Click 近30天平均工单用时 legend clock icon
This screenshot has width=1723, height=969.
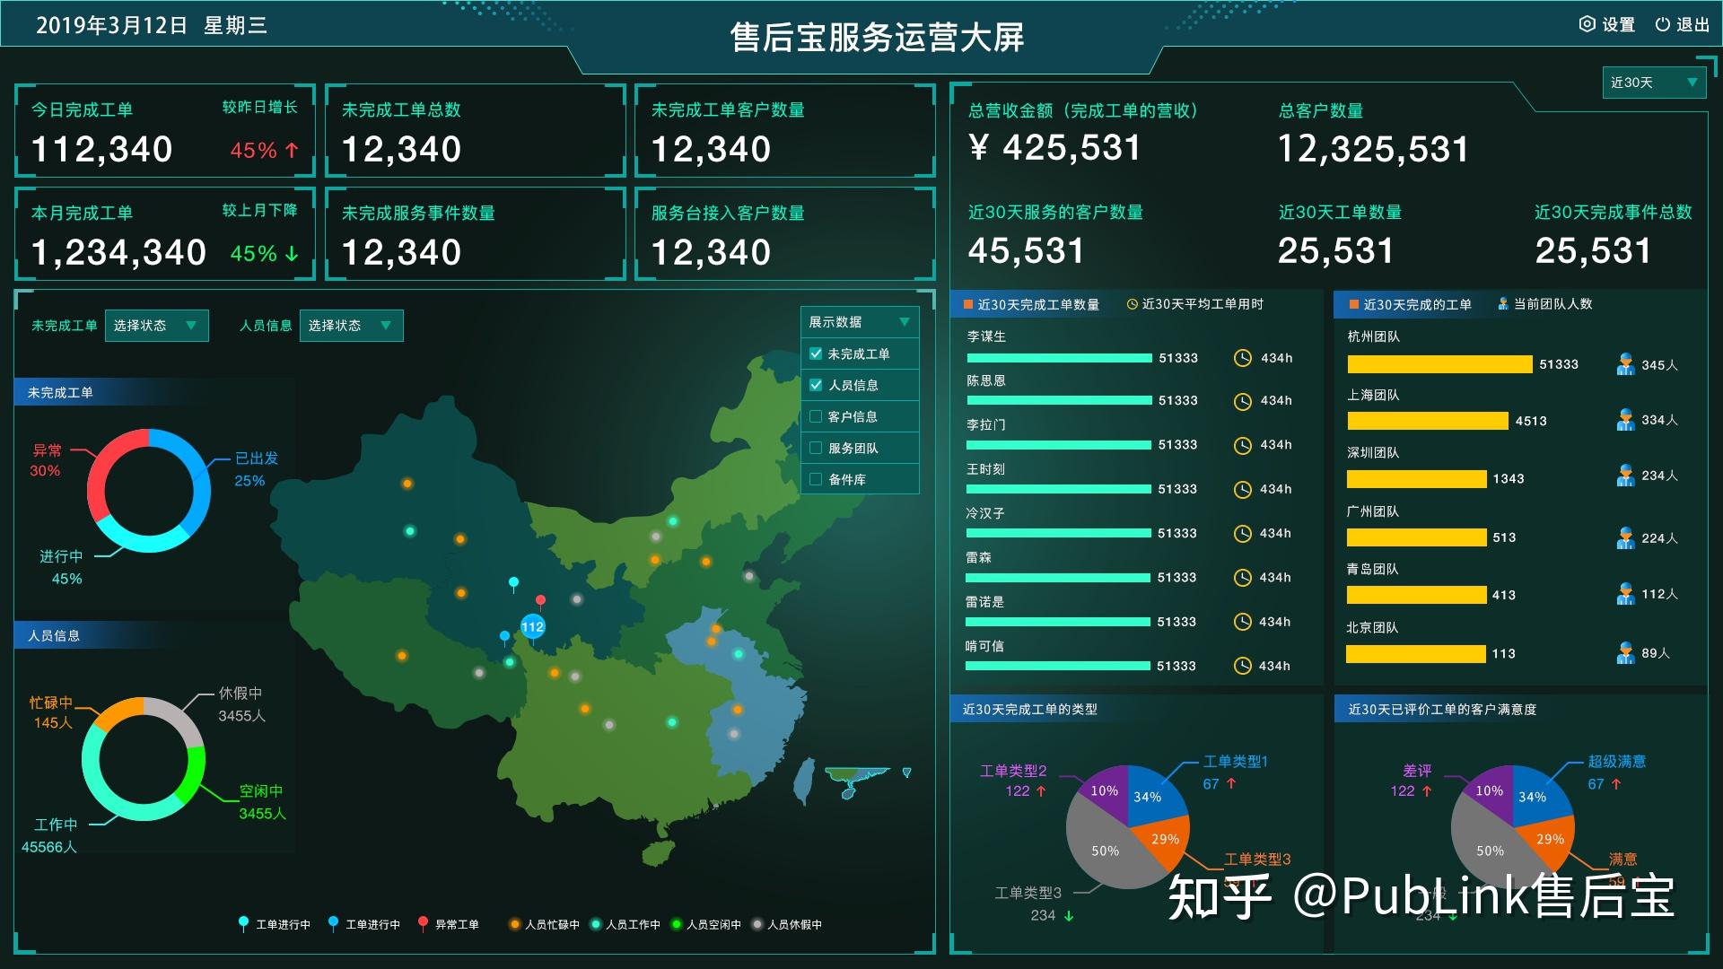(1132, 304)
